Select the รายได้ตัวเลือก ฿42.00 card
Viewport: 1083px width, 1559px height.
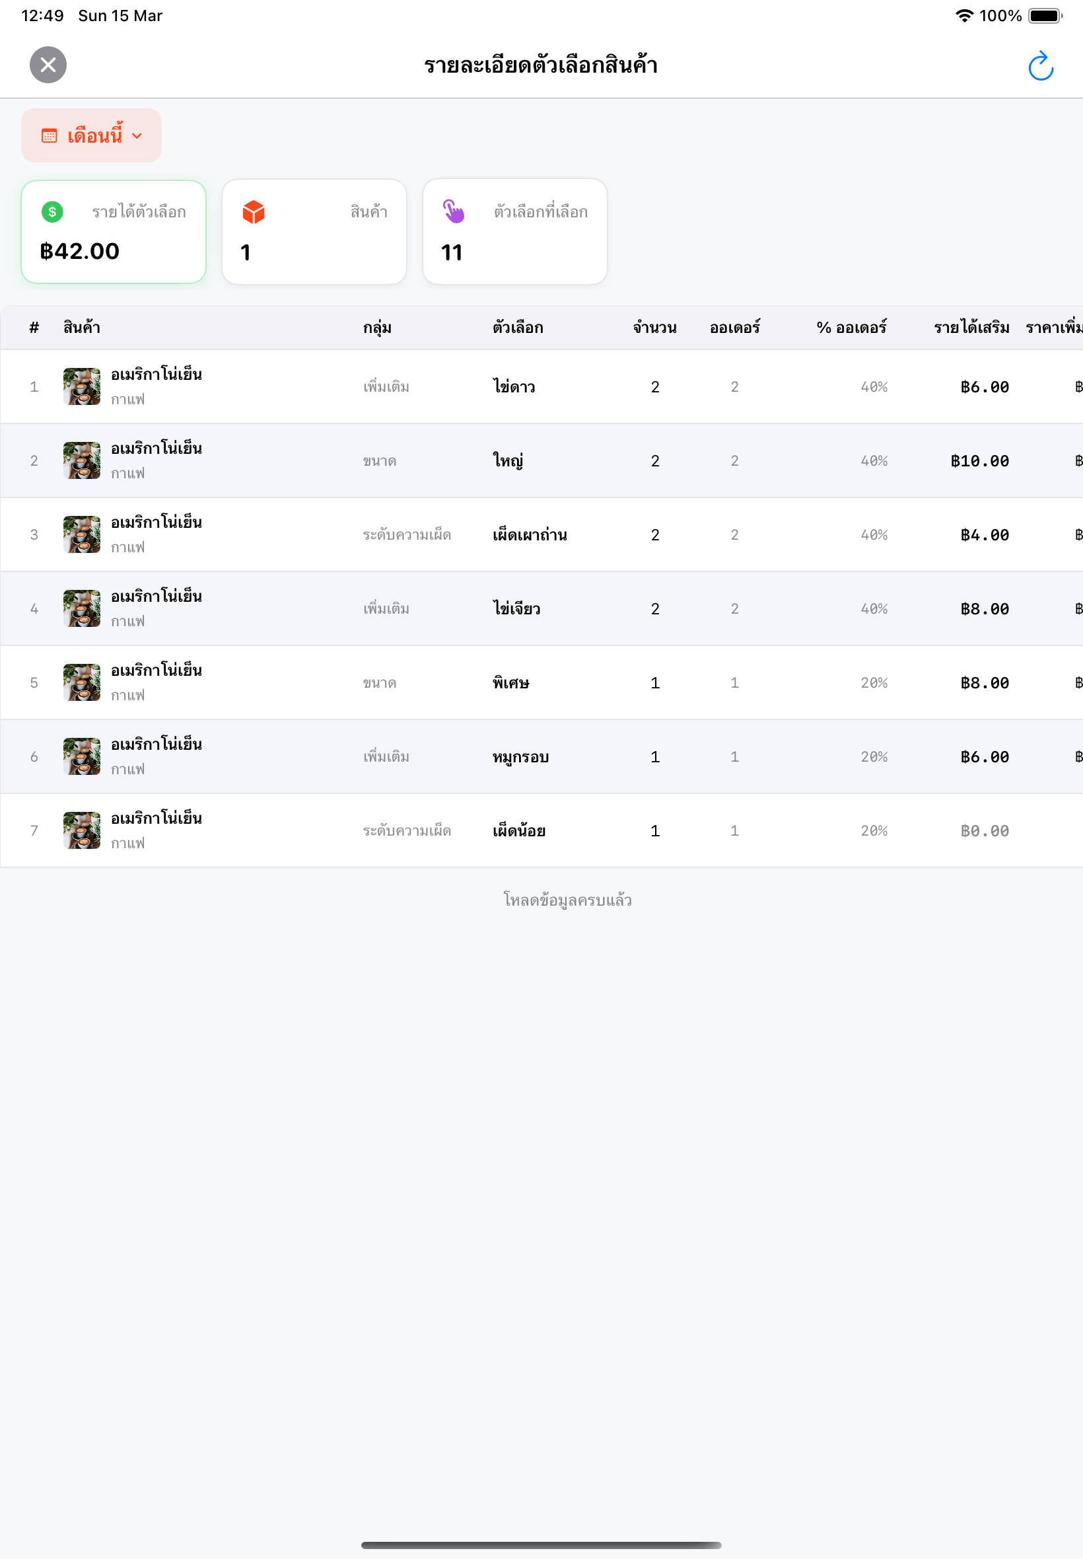tap(114, 231)
